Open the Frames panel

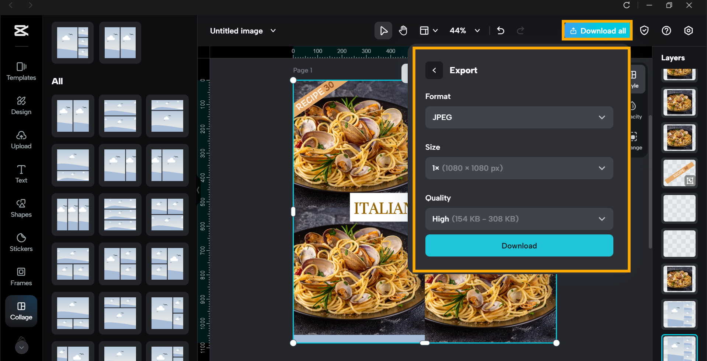[21, 277]
